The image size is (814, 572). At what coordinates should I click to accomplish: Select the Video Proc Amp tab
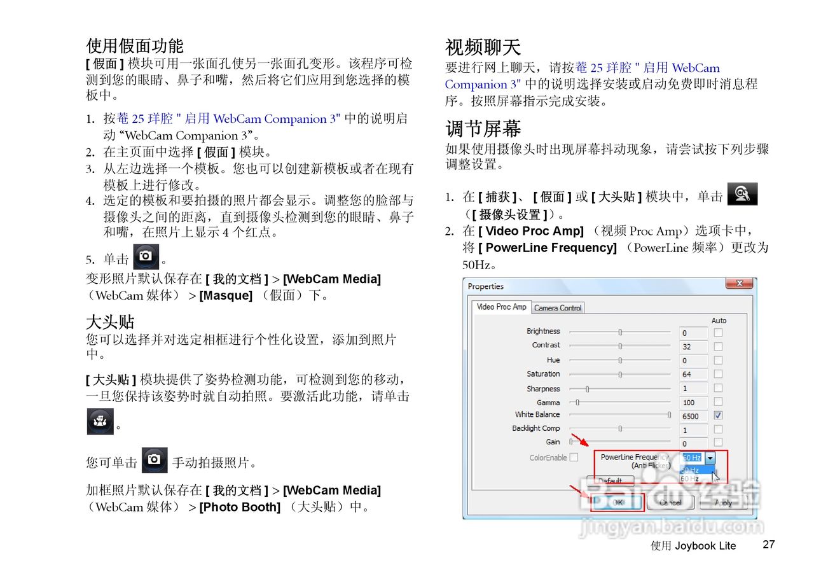(502, 308)
